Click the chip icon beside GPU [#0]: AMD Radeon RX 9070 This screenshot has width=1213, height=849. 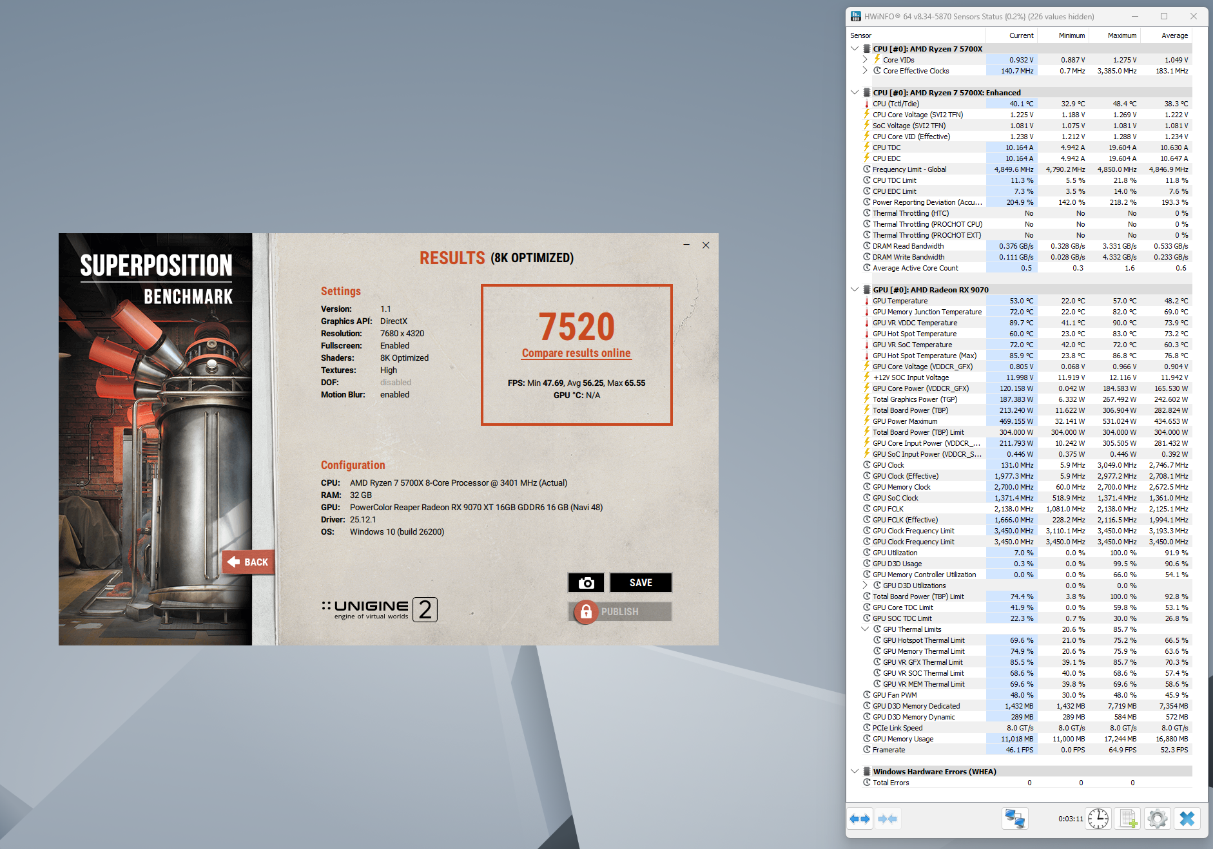point(867,290)
